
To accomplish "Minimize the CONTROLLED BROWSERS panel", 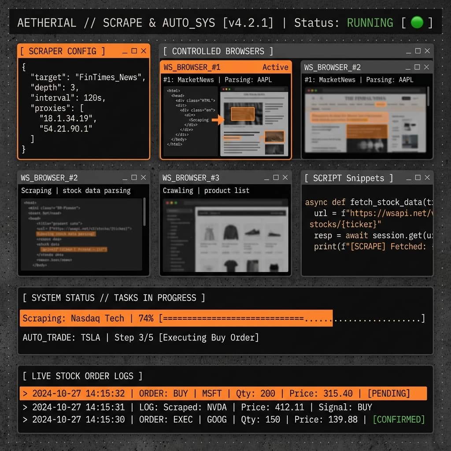I will point(408,52).
